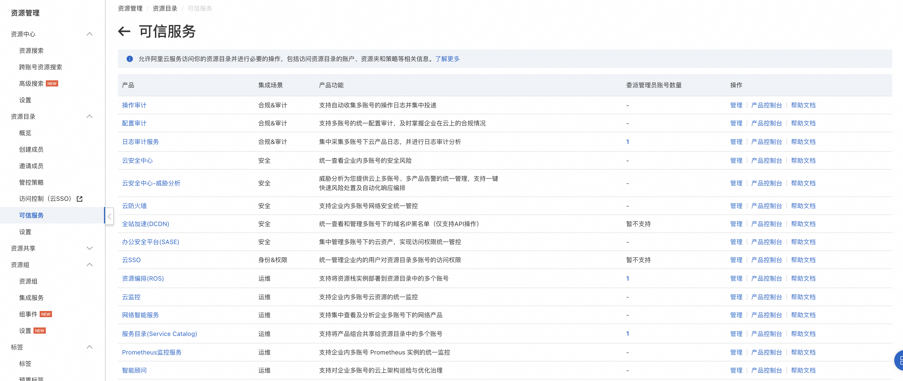Collapse the 资源组 sidebar section
Screen dimensions: 903x381
pyautogui.click(x=89, y=265)
